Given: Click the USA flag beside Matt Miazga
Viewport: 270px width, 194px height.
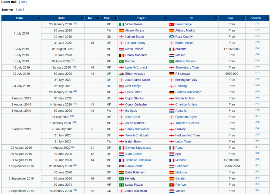Looking at the screenshot, I should tap(122, 86).
